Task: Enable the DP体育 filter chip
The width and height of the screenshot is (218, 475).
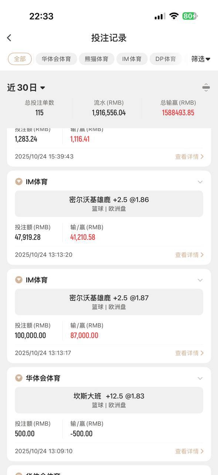Action: (x=165, y=59)
